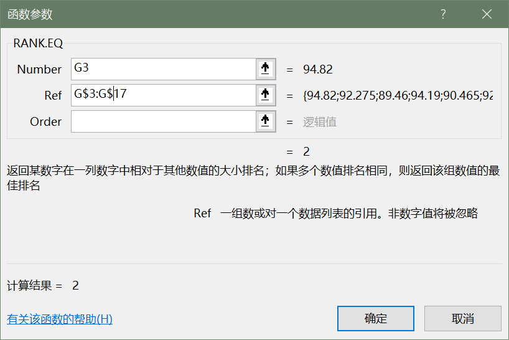Click the question mark help icon in title bar
The image size is (509, 340).
click(443, 14)
